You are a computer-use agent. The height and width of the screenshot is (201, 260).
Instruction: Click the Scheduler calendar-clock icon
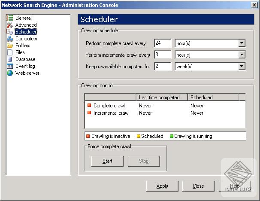tap(10, 31)
